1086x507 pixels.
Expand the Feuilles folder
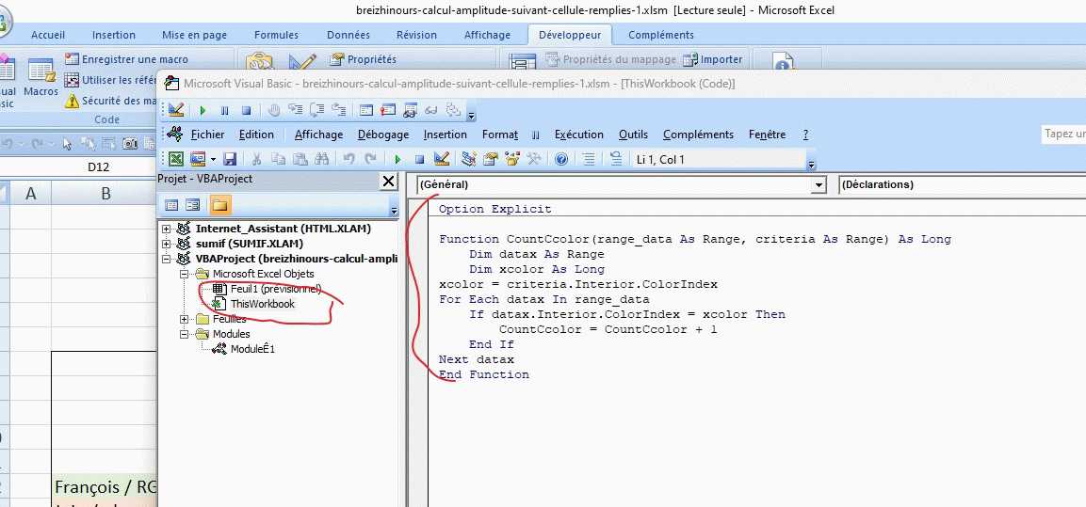(185, 319)
